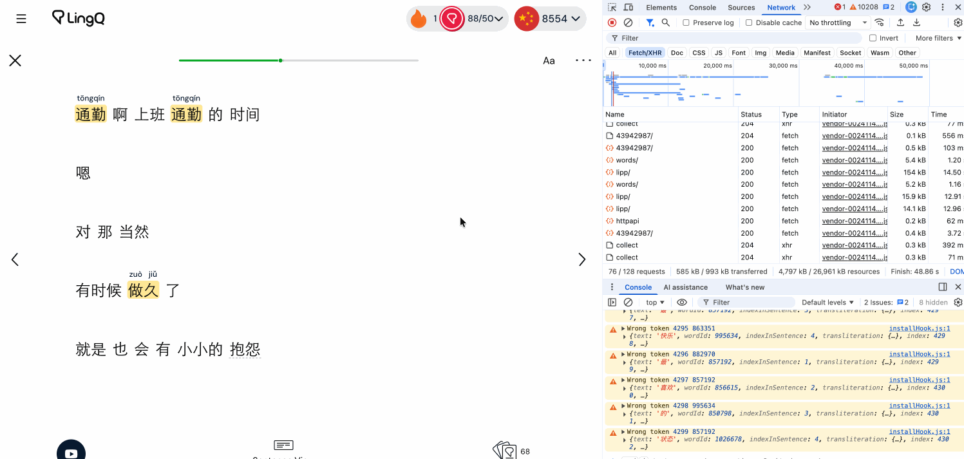Expand the Default levels dropdown
This screenshot has width=964, height=459.
827,303
